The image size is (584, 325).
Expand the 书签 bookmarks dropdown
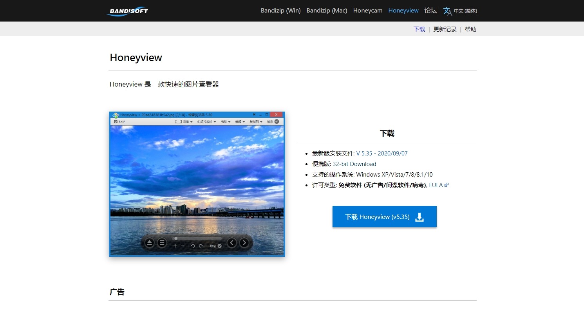click(225, 122)
